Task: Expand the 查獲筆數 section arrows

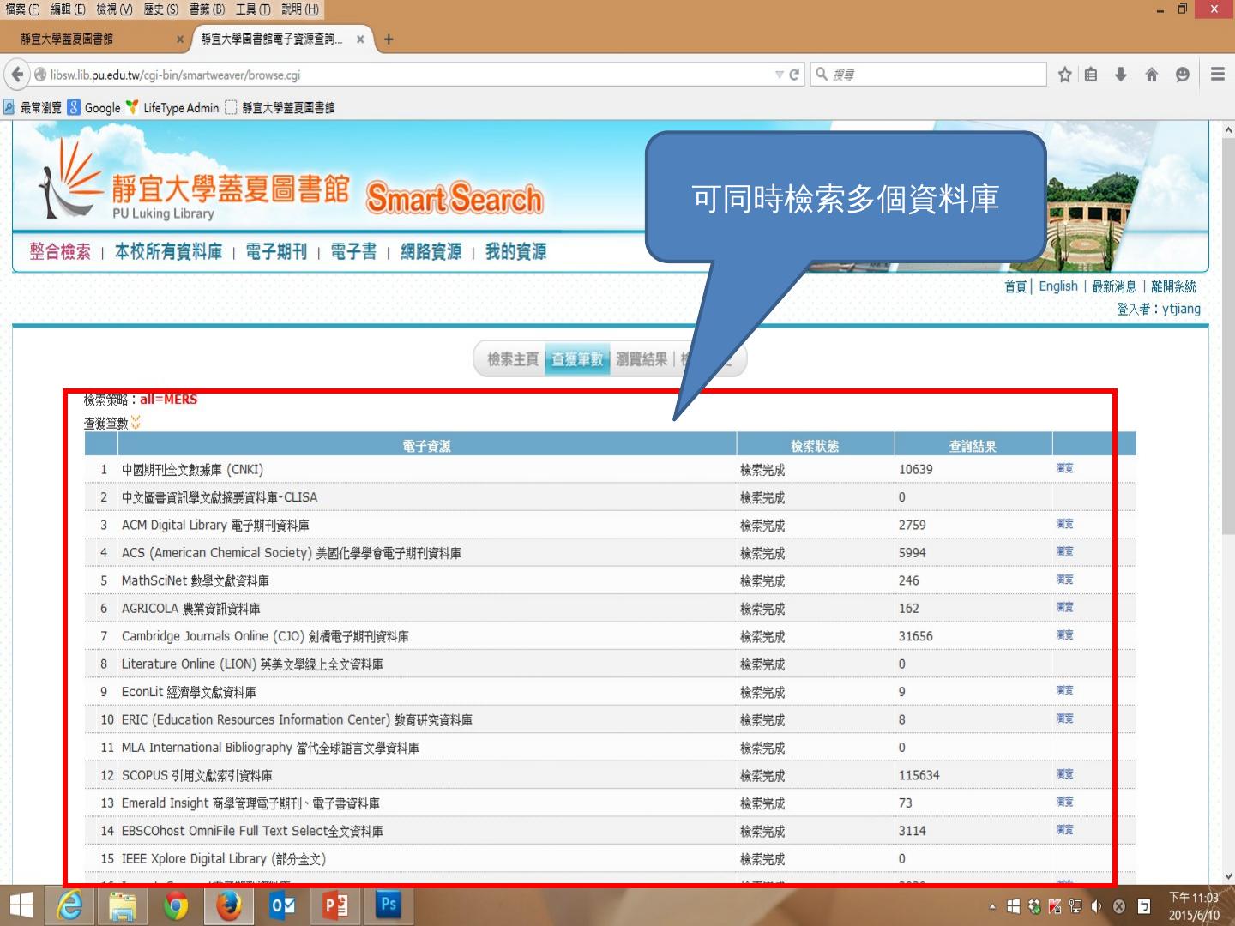Action: click(136, 423)
